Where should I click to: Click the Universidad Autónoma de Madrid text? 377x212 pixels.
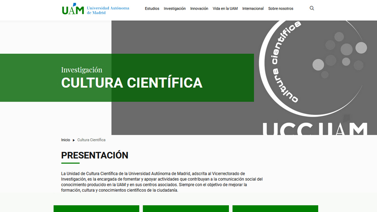point(108,10)
